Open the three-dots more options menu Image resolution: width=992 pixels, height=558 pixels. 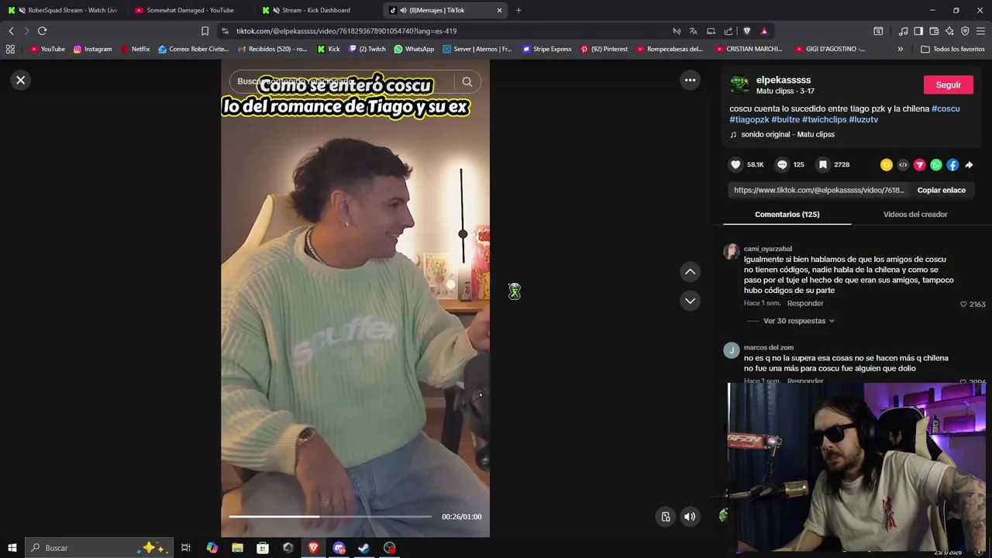690,80
